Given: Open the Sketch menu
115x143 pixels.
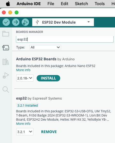Looking at the screenshot, I should pos(81,4).
